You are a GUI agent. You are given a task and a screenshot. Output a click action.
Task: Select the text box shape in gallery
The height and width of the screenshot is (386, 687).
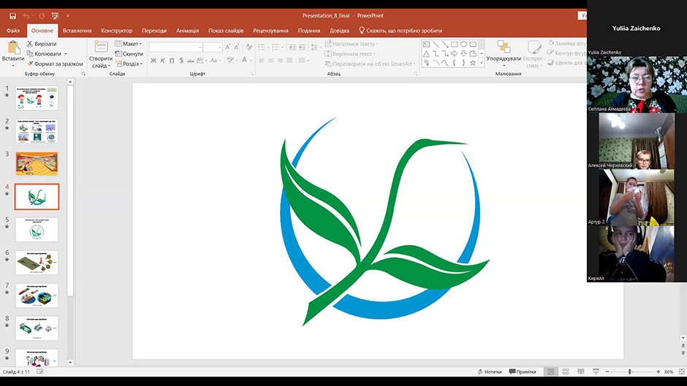point(426,45)
